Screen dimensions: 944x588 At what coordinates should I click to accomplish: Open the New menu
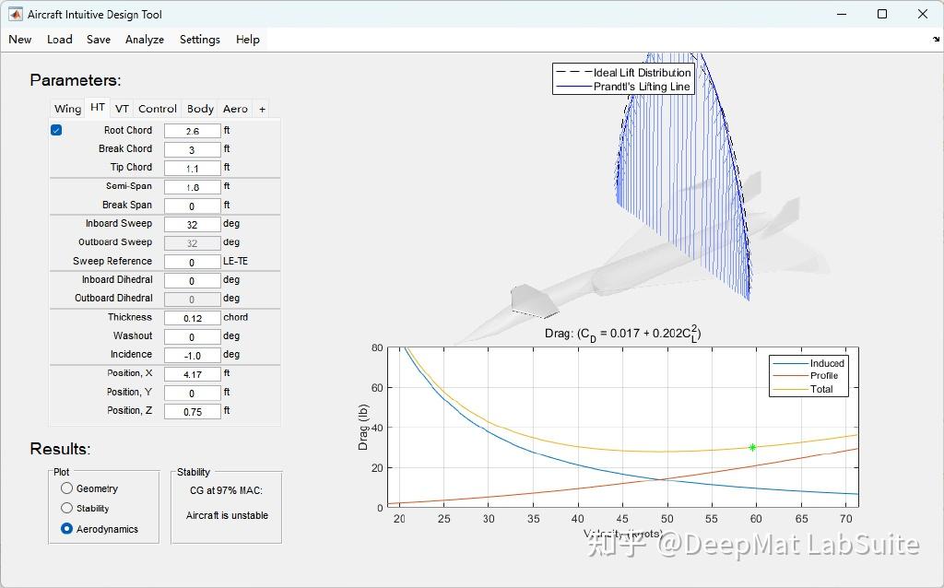pyautogui.click(x=19, y=39)
